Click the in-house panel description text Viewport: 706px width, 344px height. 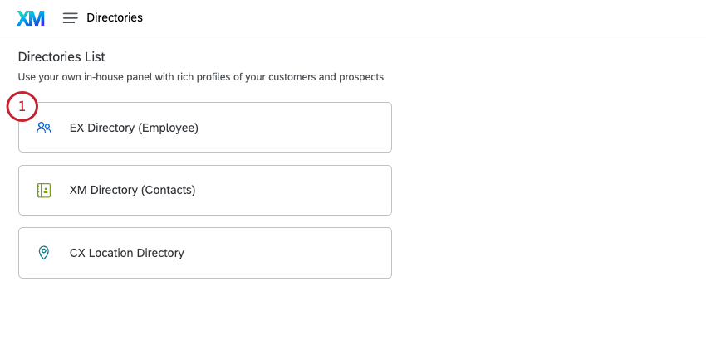click(200, 77)
